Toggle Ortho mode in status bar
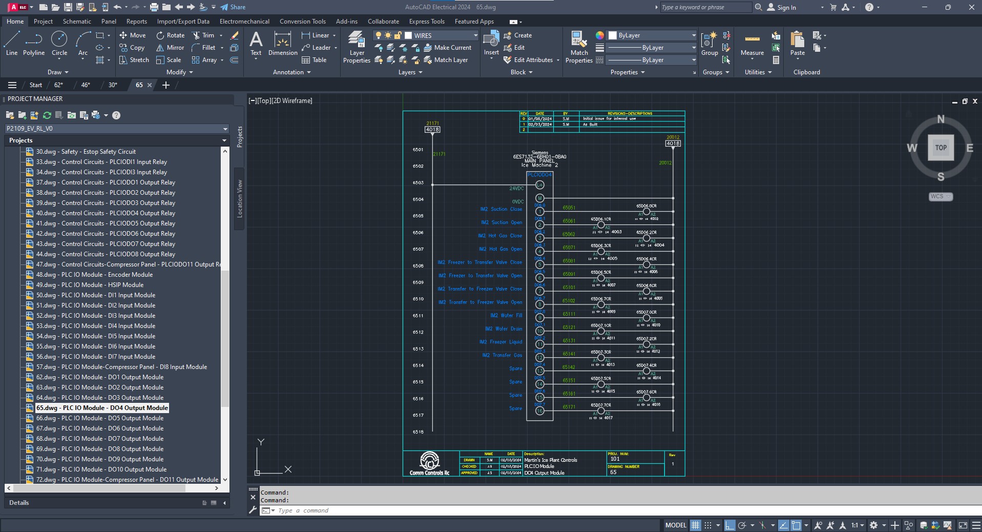982x532 pixels. point(729,525)
